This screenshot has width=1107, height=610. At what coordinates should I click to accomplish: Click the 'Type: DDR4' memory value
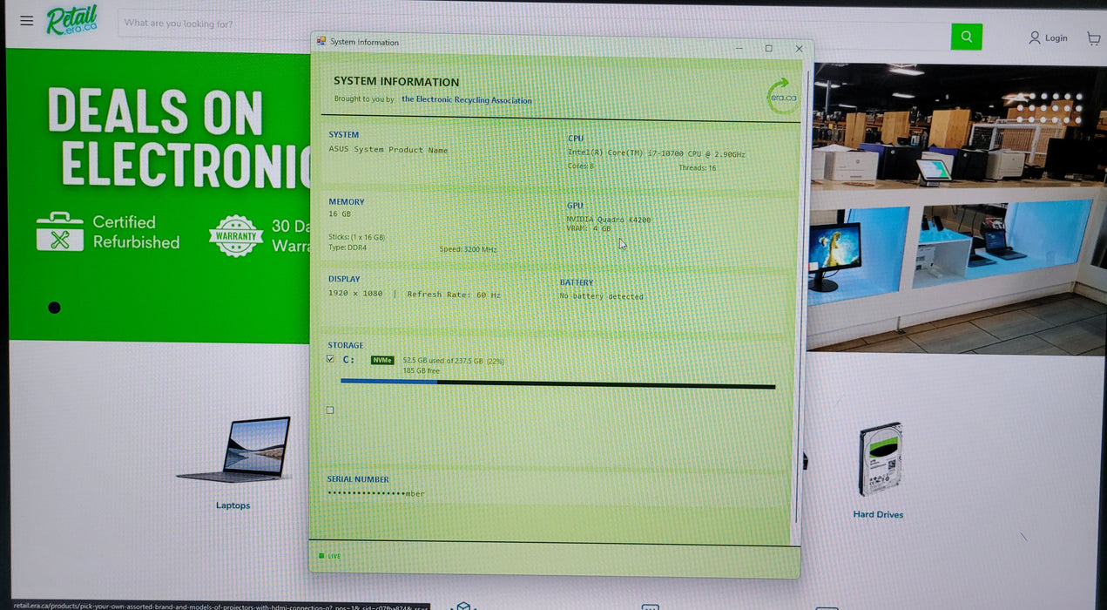[x=348, y=248]
